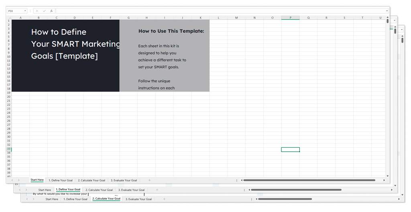Viewport: 411px width, 212px height.
Task: Click next sheet arrow in front window
Action: (18, 180)
